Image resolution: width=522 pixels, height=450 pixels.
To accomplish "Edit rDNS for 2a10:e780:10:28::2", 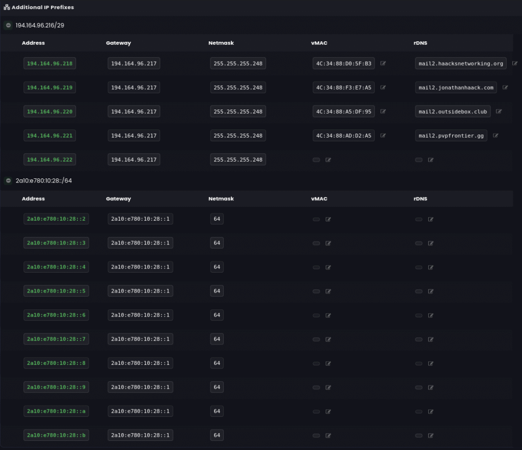I will pyautogui.click(x=431, y=220).
